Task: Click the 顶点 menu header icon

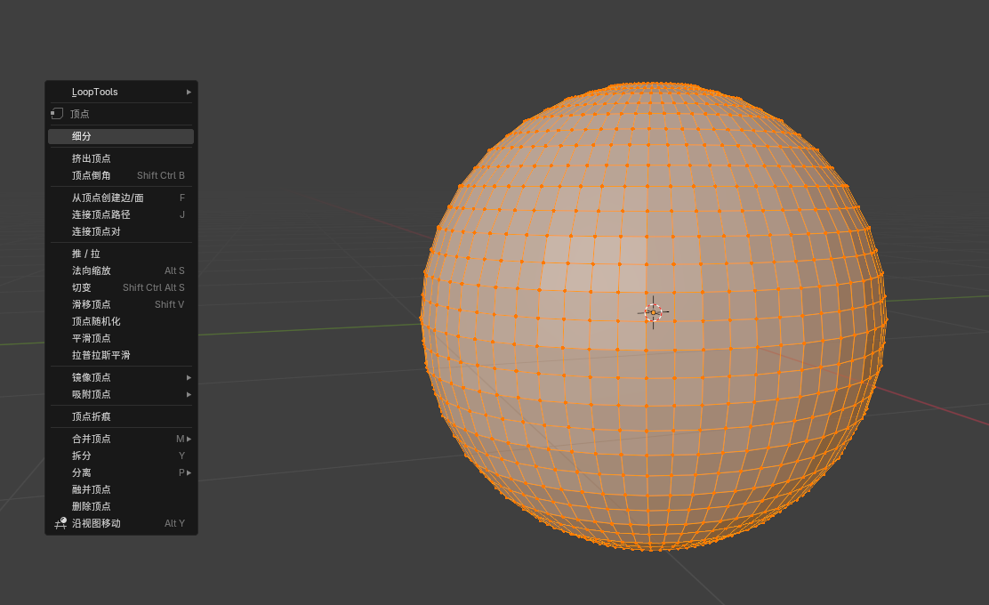Action: pos(57,114)
